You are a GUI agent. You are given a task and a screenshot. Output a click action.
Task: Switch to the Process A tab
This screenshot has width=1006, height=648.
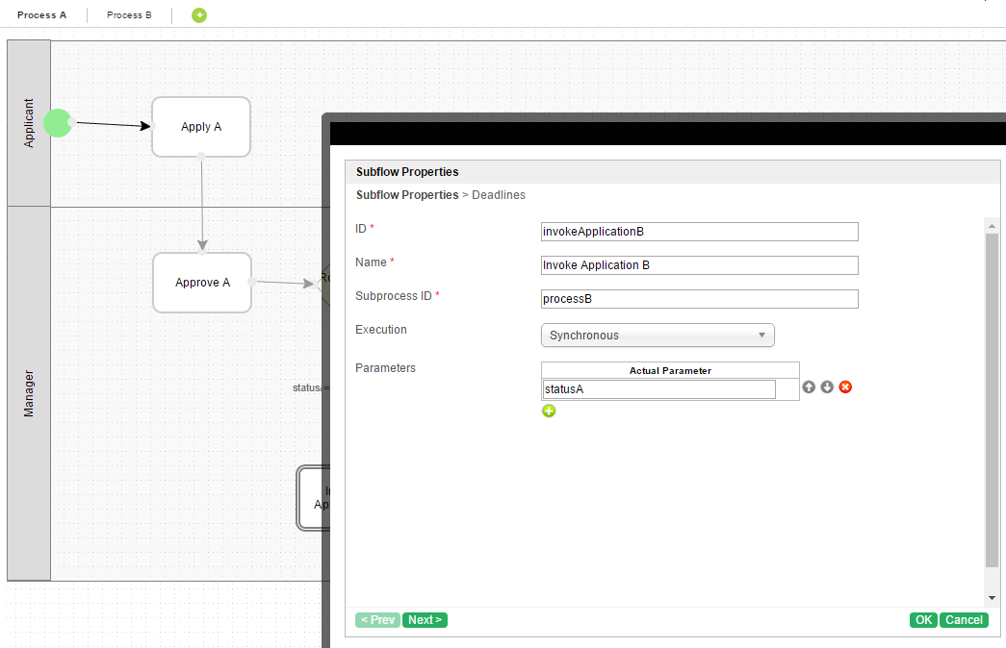pos(42,15)
